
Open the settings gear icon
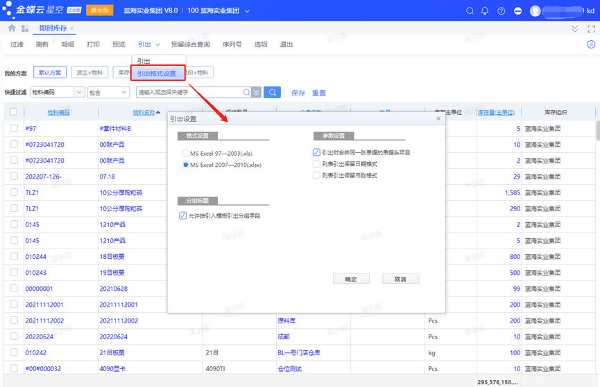coord(591,44)
